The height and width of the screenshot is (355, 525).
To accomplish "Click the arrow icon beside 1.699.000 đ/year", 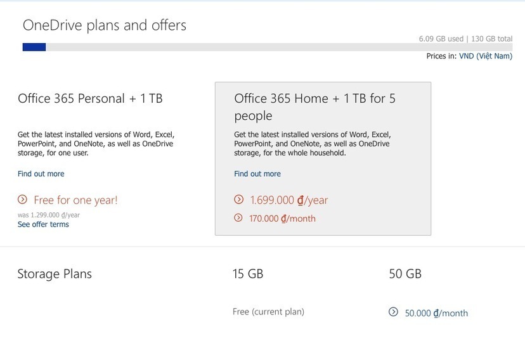I will tap(239, 200).
